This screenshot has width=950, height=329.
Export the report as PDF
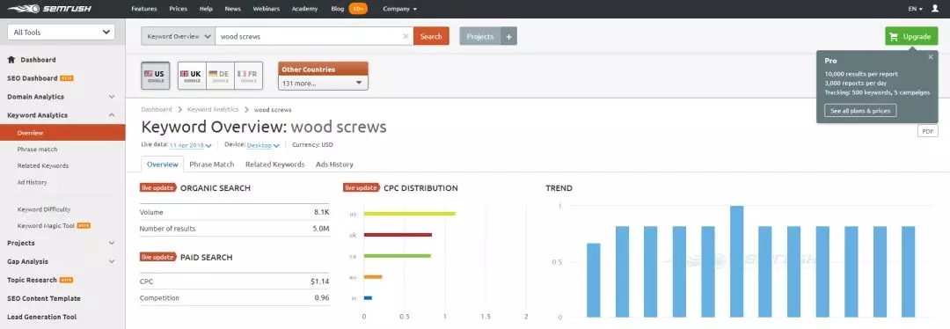pos(927,131)
